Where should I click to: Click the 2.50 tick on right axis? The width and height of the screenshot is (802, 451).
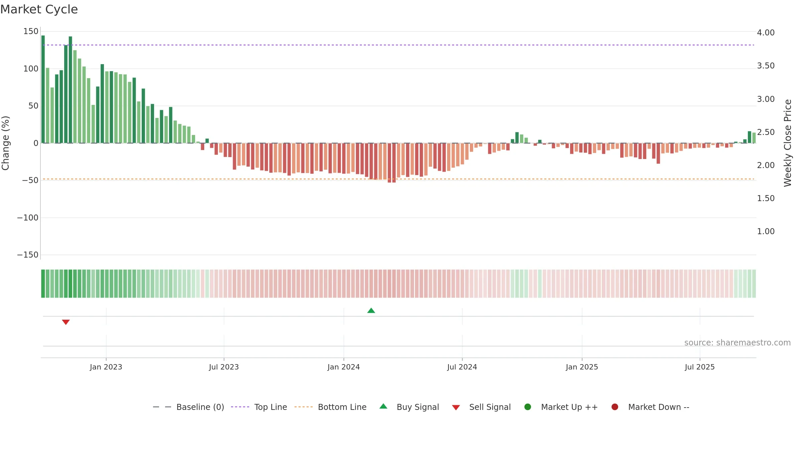pos(766,132)
